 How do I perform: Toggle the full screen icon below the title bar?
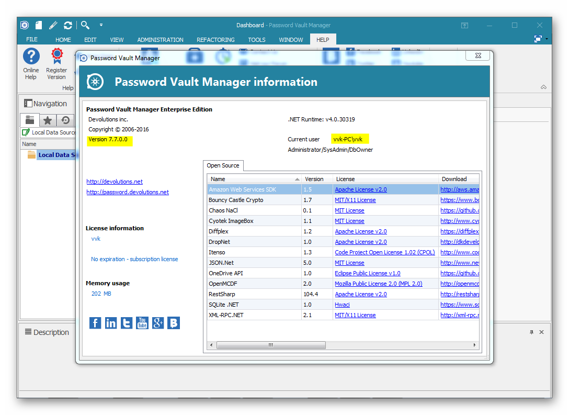tap(538, 39)
